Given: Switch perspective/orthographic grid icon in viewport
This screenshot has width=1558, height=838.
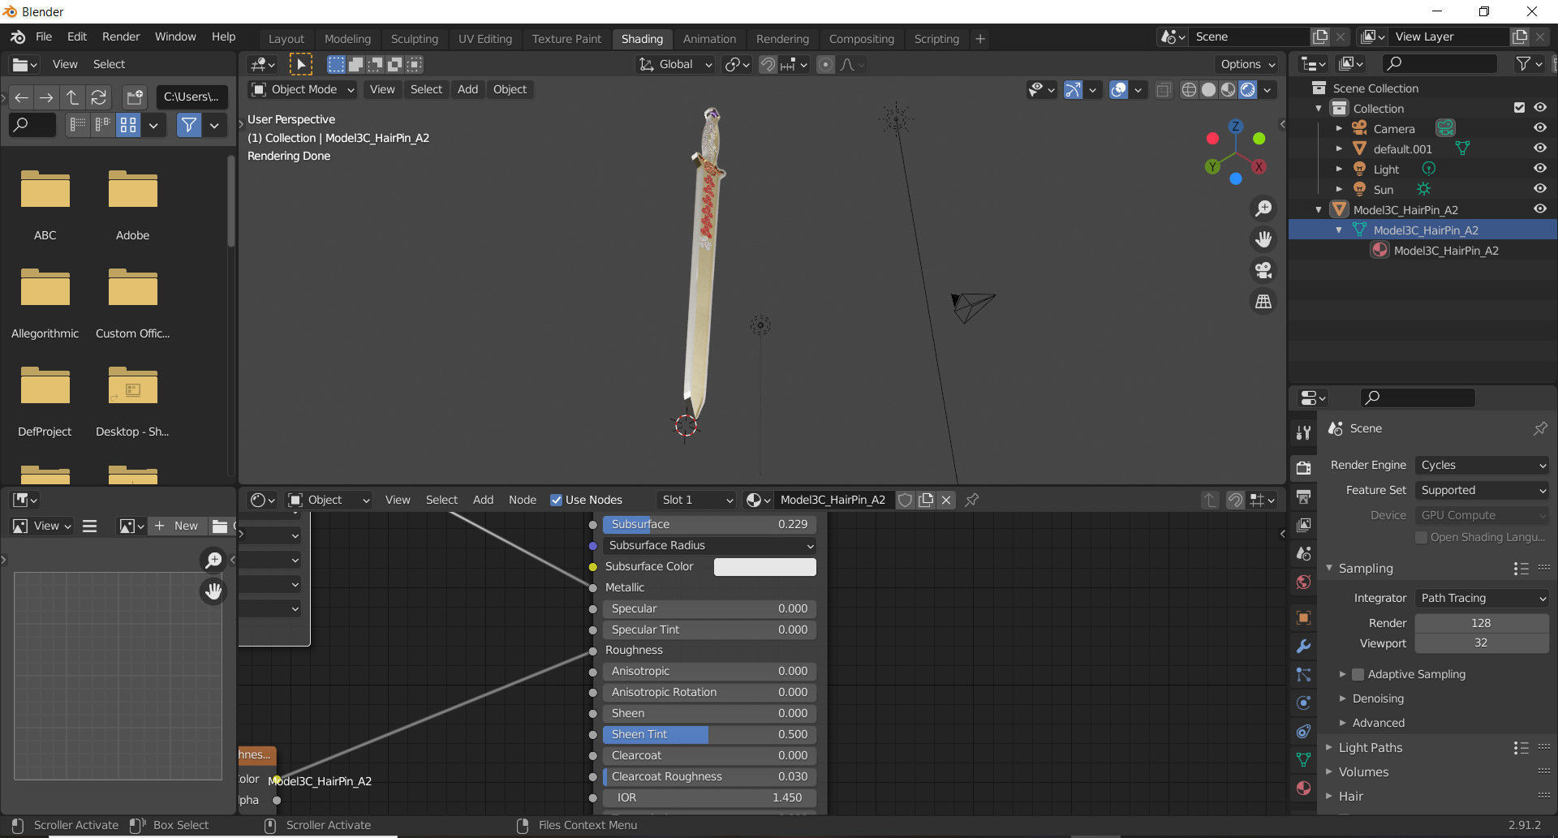Looking at the screenshot, I should tap(1263, 301).
